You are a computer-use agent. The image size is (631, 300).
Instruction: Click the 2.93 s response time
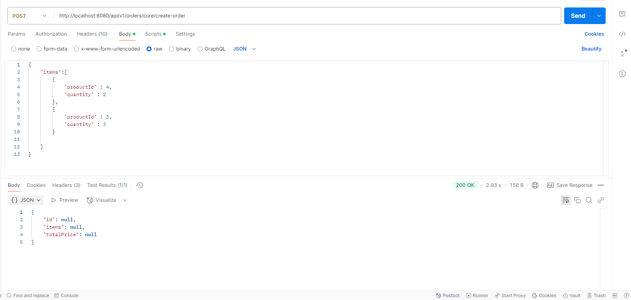coord(494,185)
